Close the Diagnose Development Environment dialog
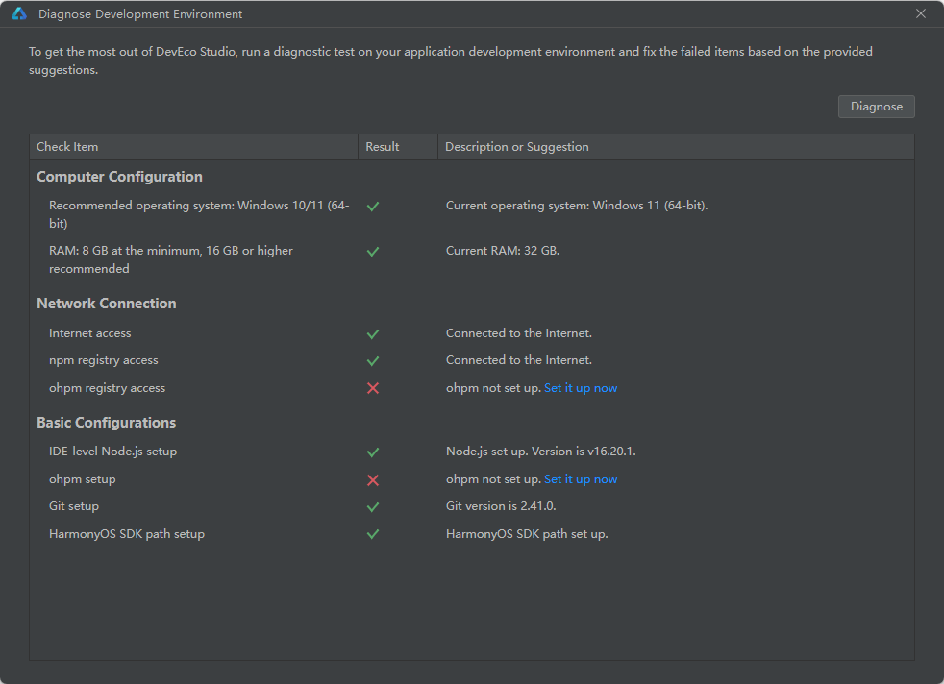Viewport: 944px width, 684px height. (921, 13)
